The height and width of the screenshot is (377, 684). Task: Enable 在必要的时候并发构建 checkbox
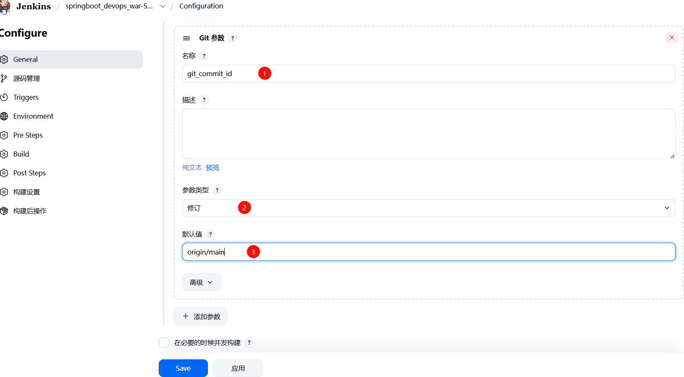click(x=164, y=343)
